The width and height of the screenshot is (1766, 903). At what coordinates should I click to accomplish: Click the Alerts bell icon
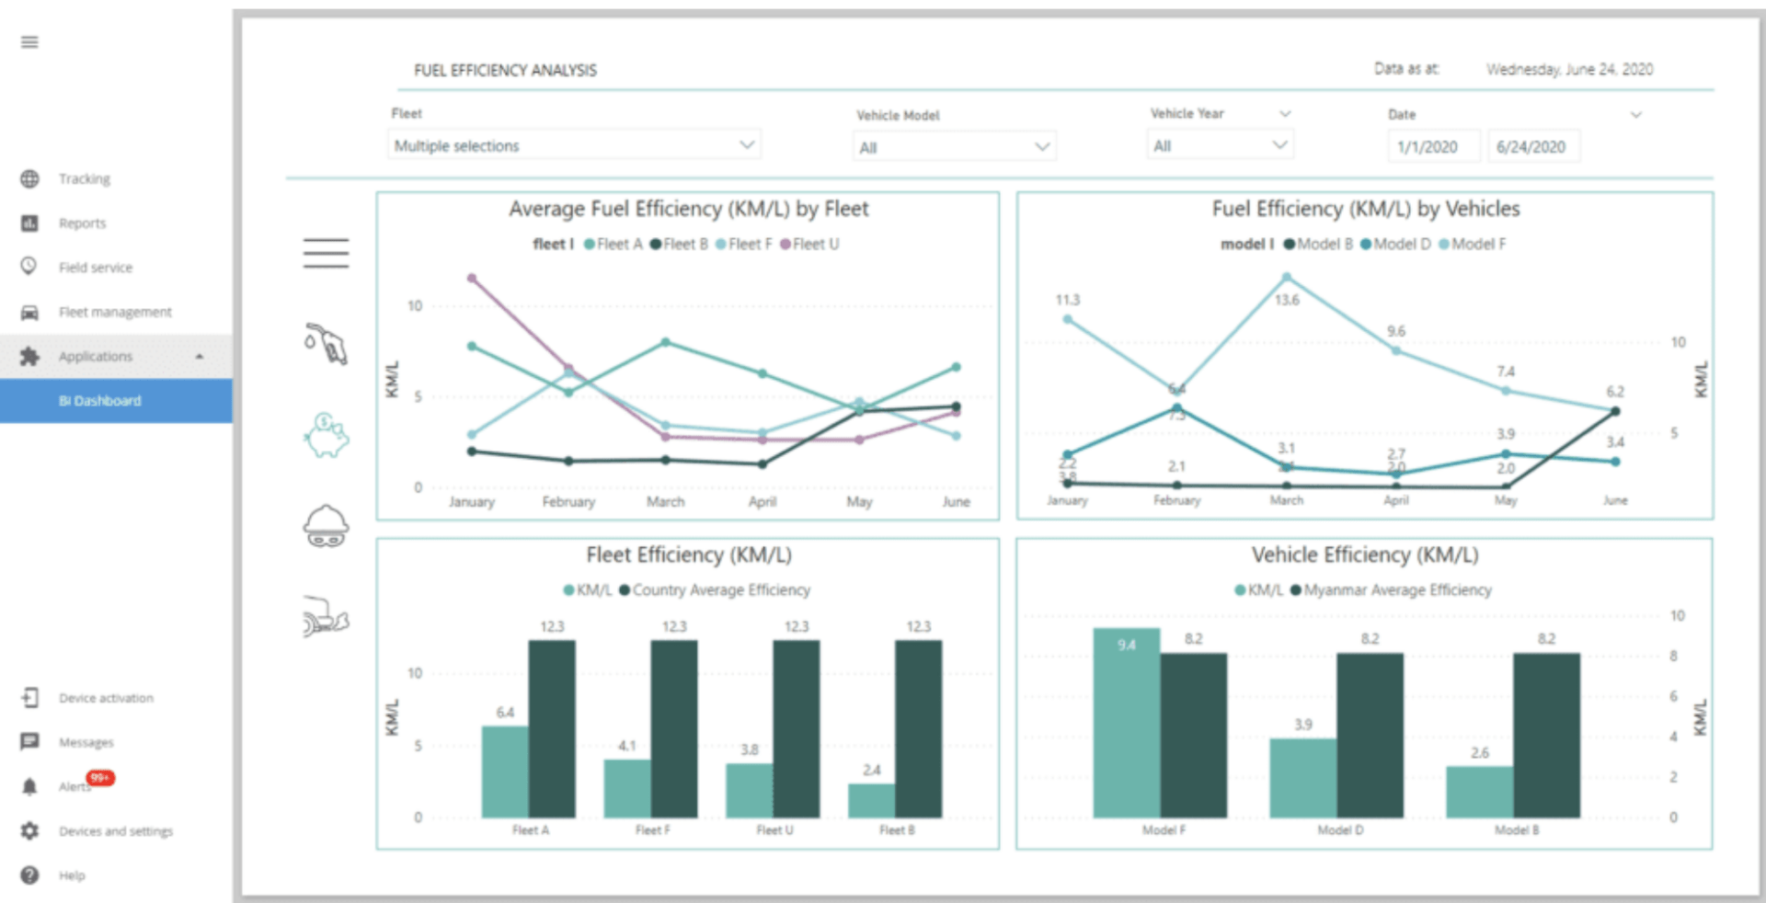[29, 786]
